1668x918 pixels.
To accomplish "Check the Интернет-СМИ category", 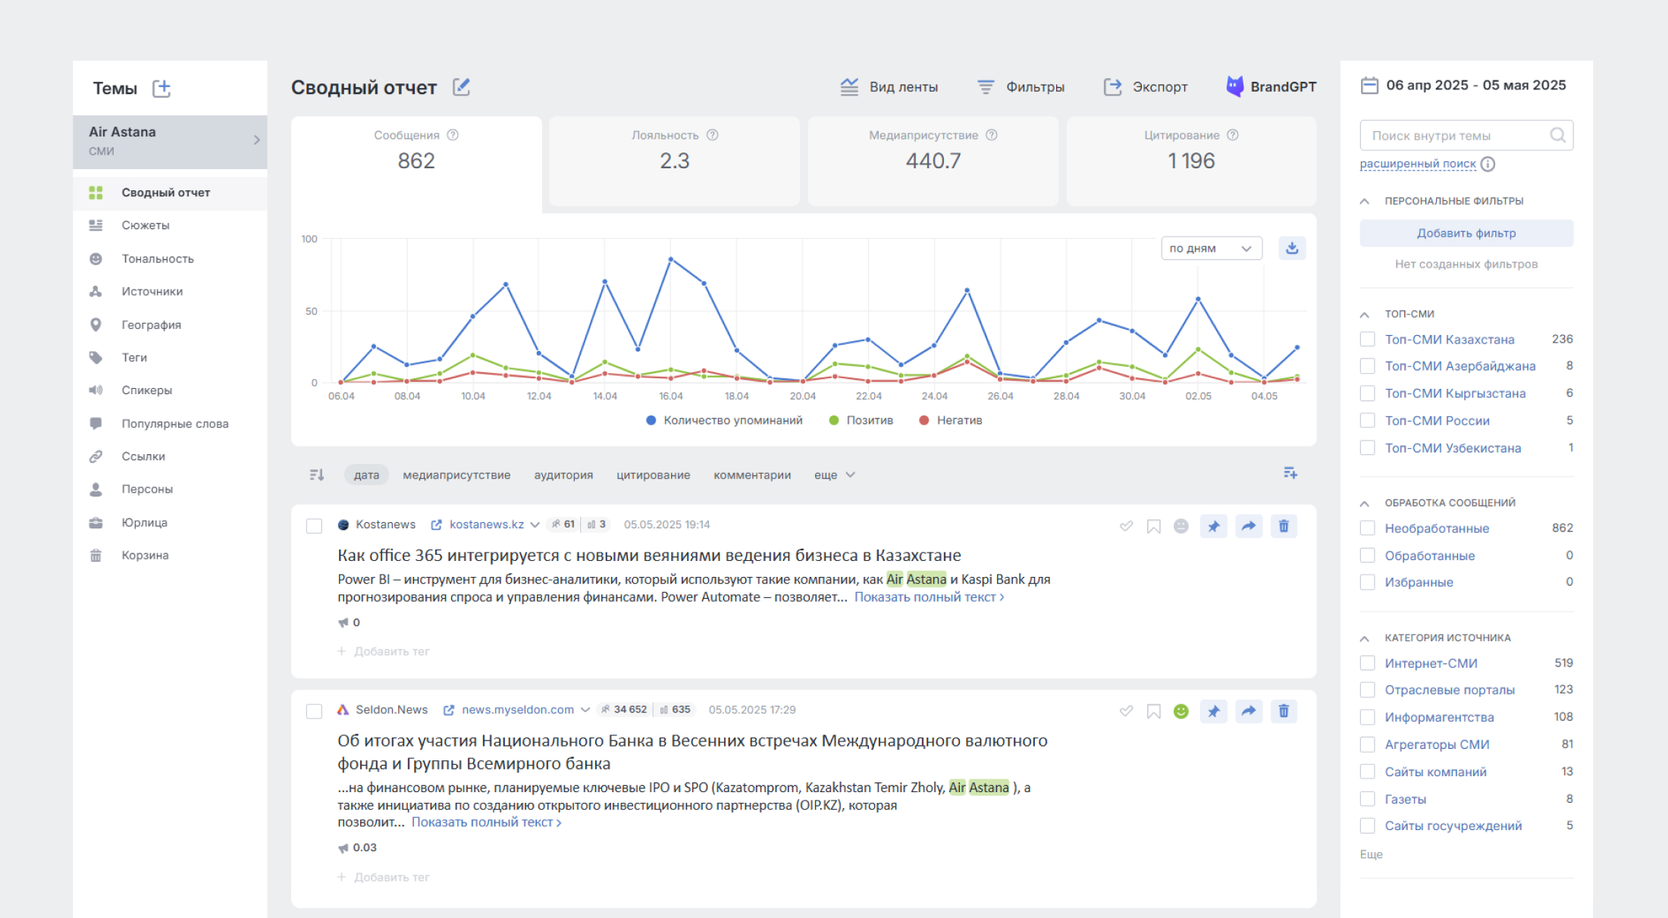I will (x=1367, y=663).
